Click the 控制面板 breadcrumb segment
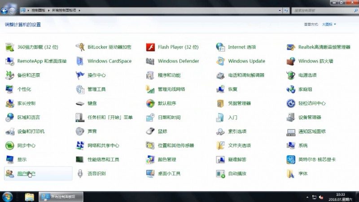 pos(38,10)
